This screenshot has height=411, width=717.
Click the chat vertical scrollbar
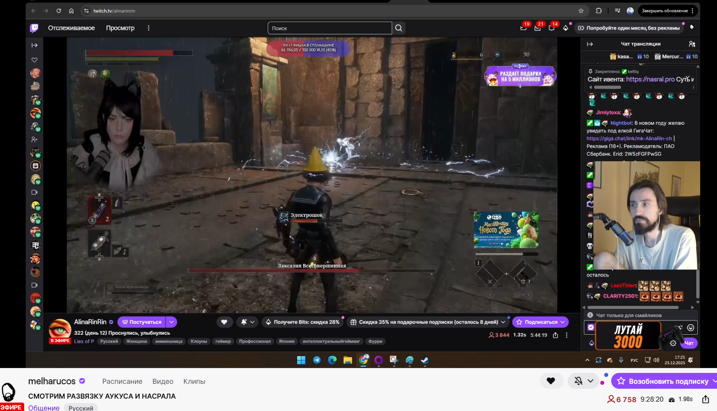(698, 283)
